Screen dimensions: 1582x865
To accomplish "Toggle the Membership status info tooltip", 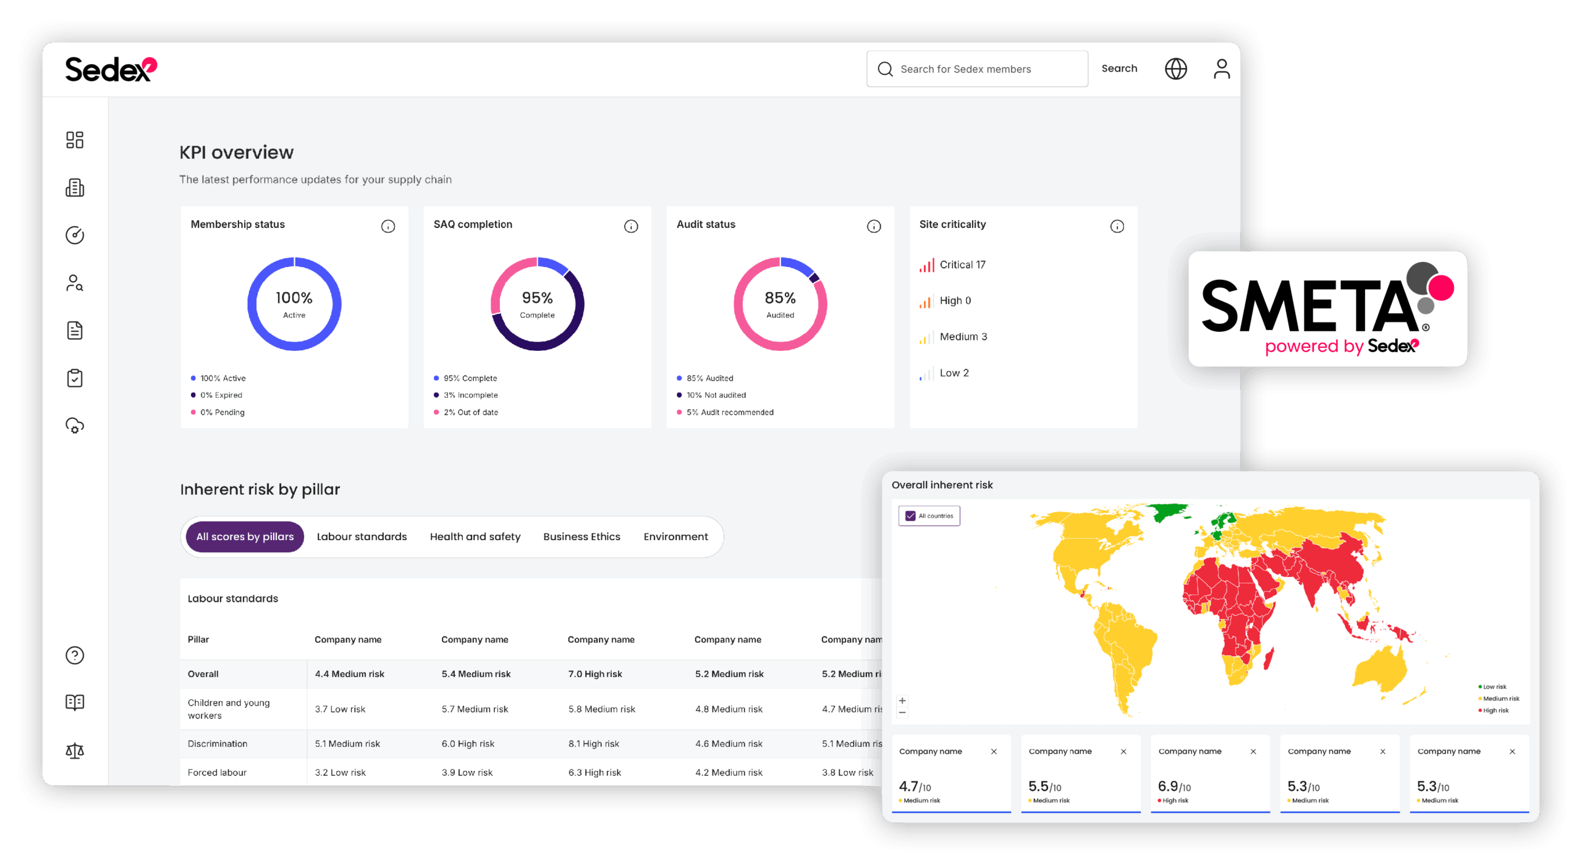I will pos(388,226).
